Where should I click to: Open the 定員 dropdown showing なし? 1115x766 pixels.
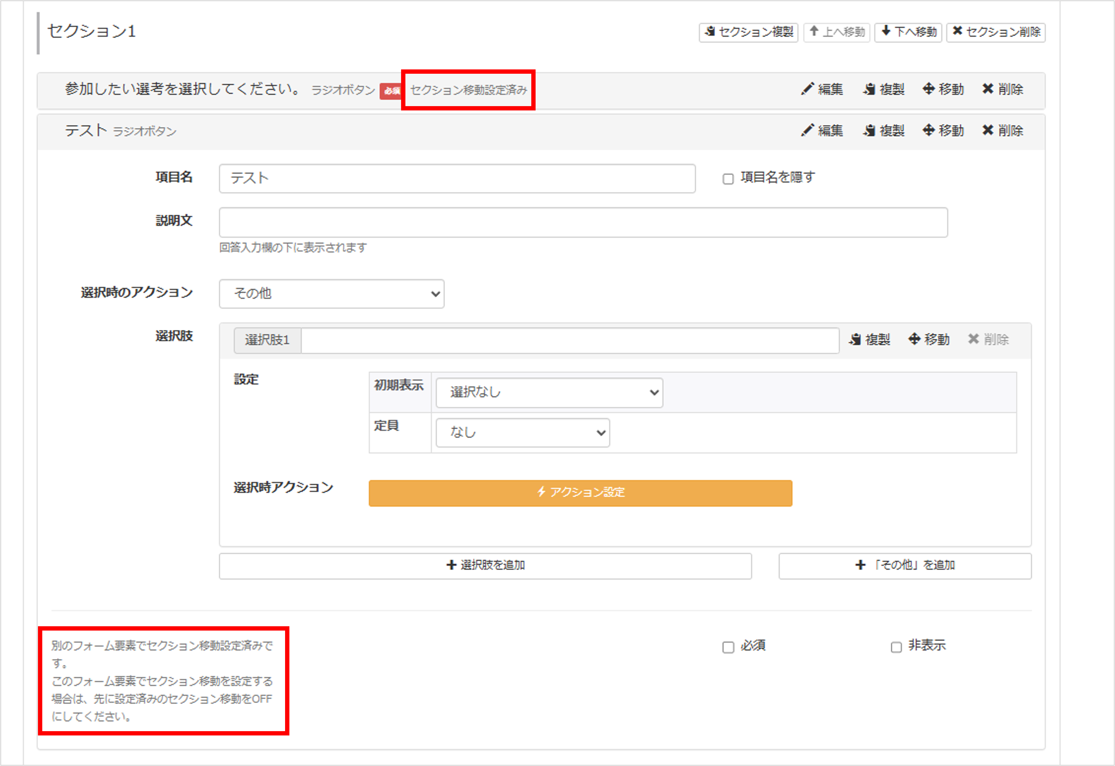click(522, 433)
